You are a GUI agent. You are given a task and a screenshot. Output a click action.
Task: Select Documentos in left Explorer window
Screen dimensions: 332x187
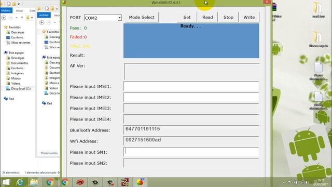tap(20, 63)
